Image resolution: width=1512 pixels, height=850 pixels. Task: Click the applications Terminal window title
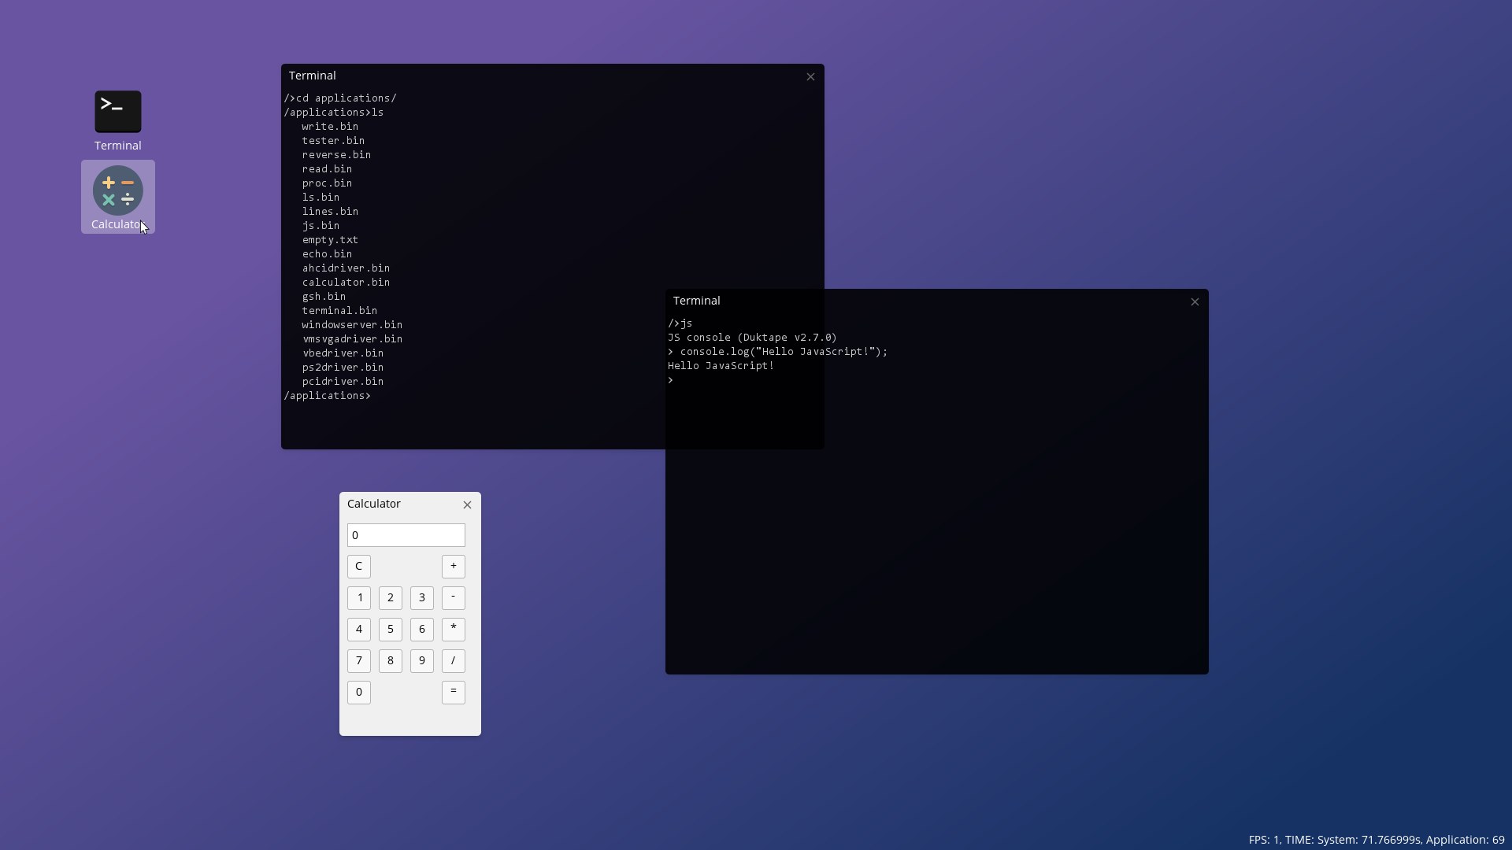point(313,76)
